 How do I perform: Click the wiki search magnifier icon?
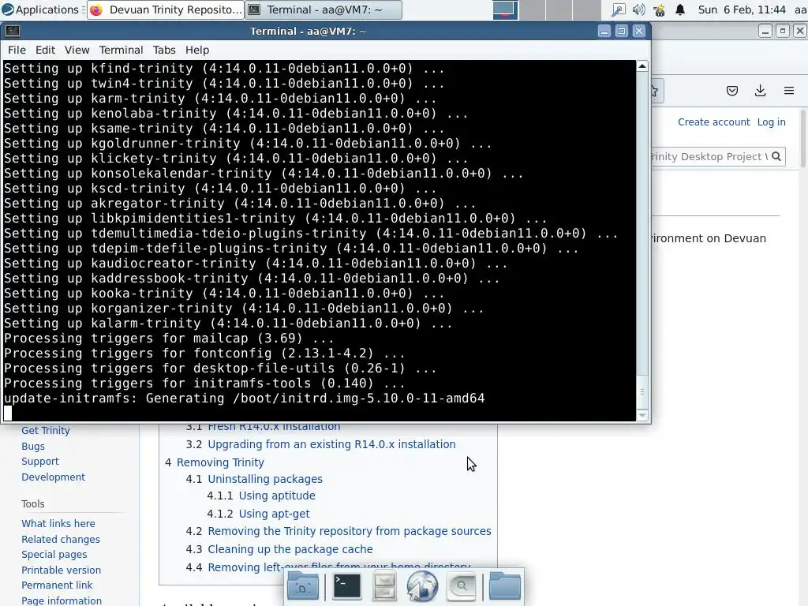776,157
